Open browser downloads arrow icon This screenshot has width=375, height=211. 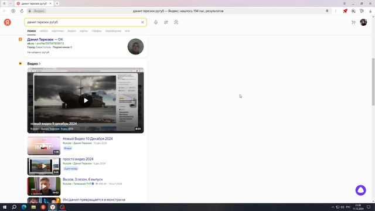[x=370, y=11]
